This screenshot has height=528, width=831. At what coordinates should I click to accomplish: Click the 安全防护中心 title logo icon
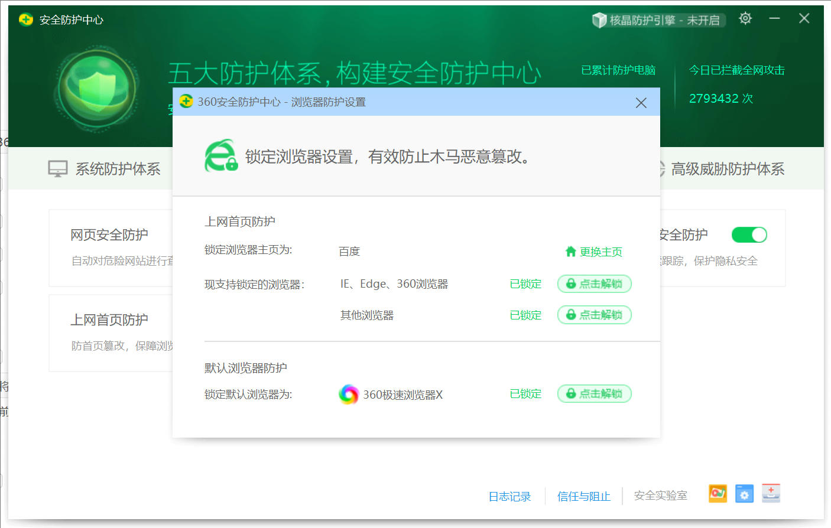tap(25, 20)
